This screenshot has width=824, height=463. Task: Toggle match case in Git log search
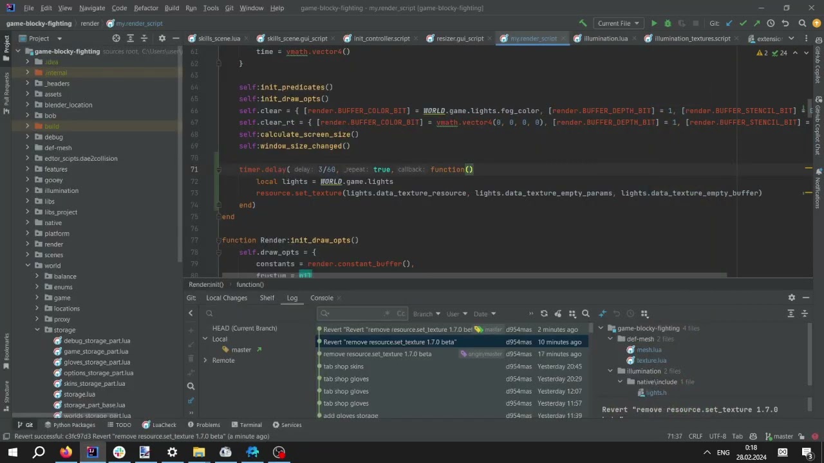(400, 314)
